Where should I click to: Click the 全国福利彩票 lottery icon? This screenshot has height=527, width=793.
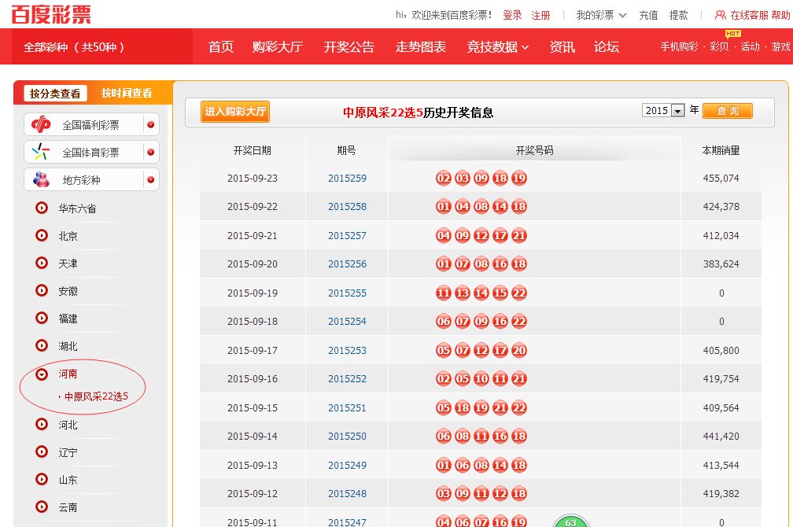[x=39, y=123]
